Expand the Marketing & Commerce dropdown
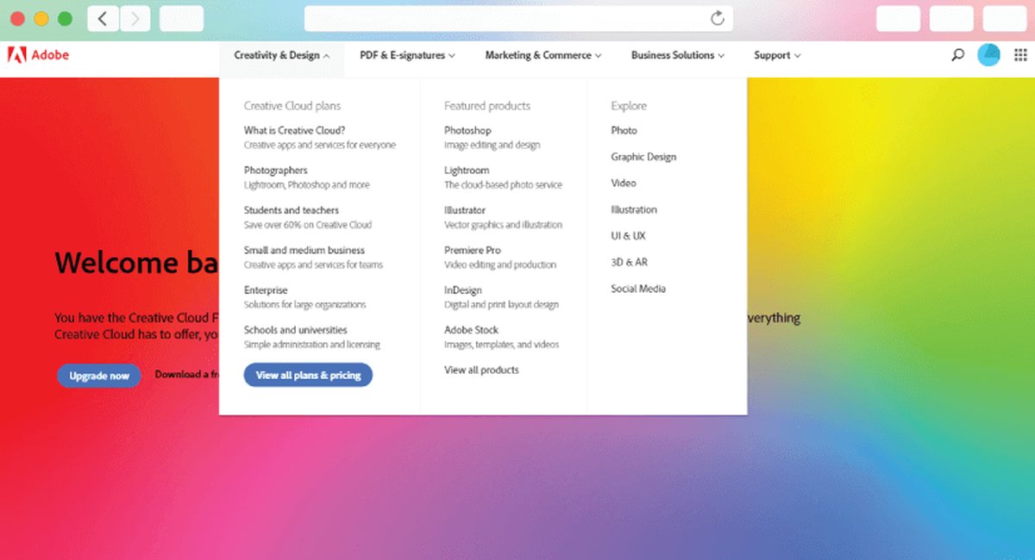 point(543,55)
